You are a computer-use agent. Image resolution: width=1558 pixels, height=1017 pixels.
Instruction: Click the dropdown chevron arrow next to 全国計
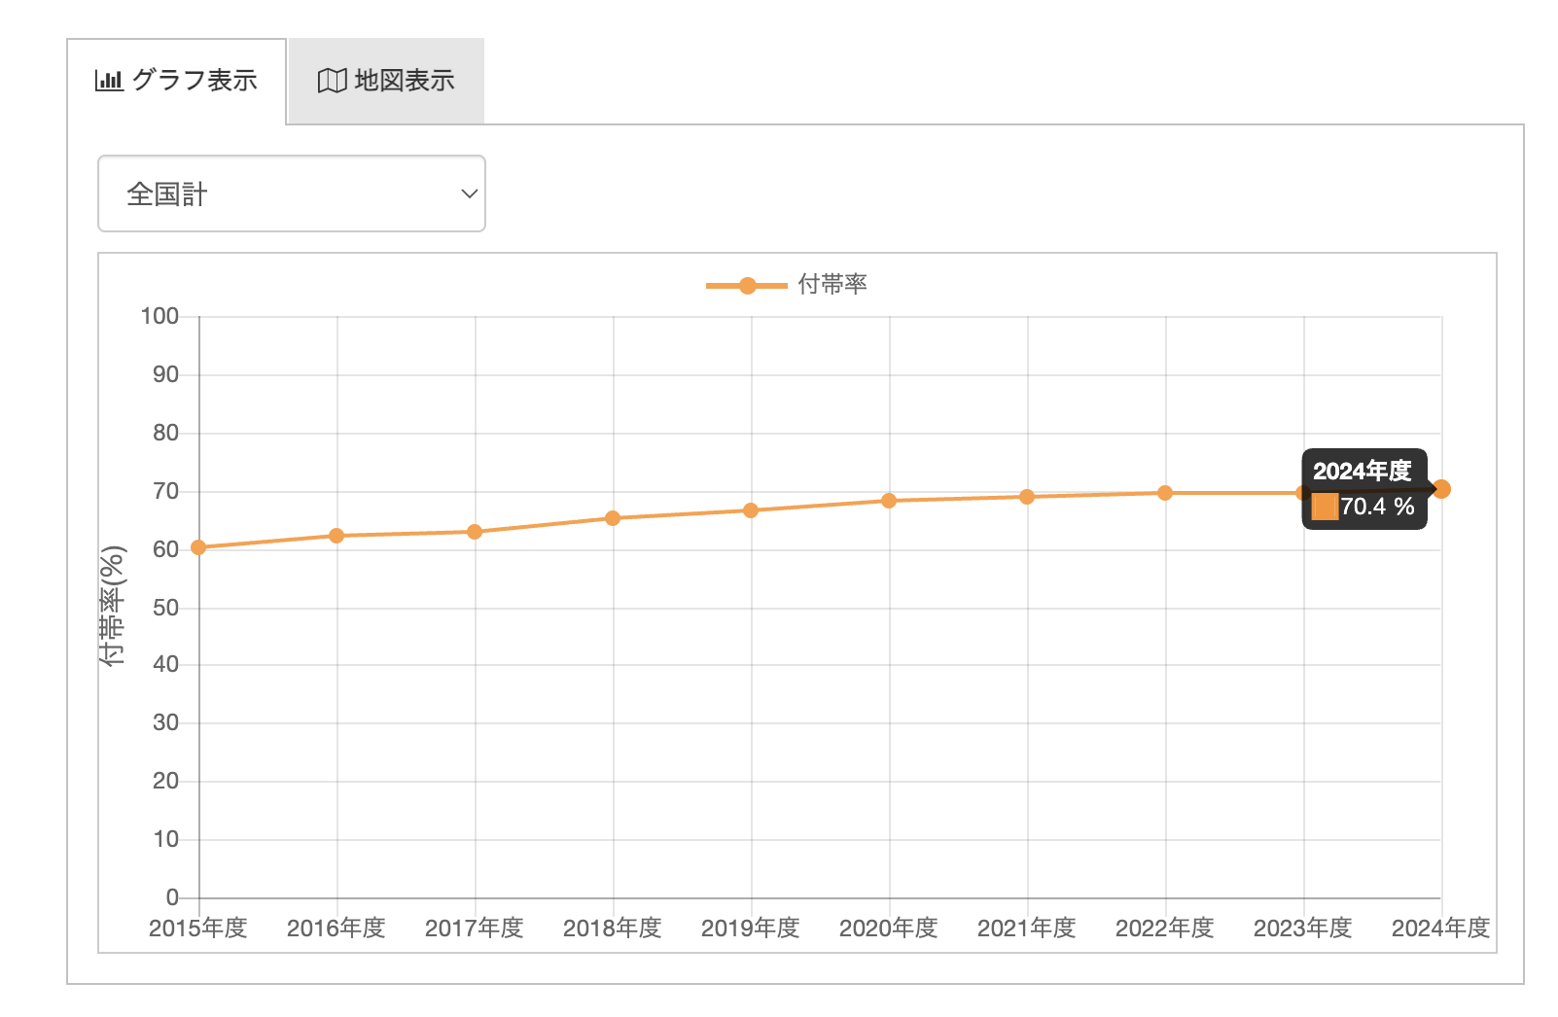469,193
